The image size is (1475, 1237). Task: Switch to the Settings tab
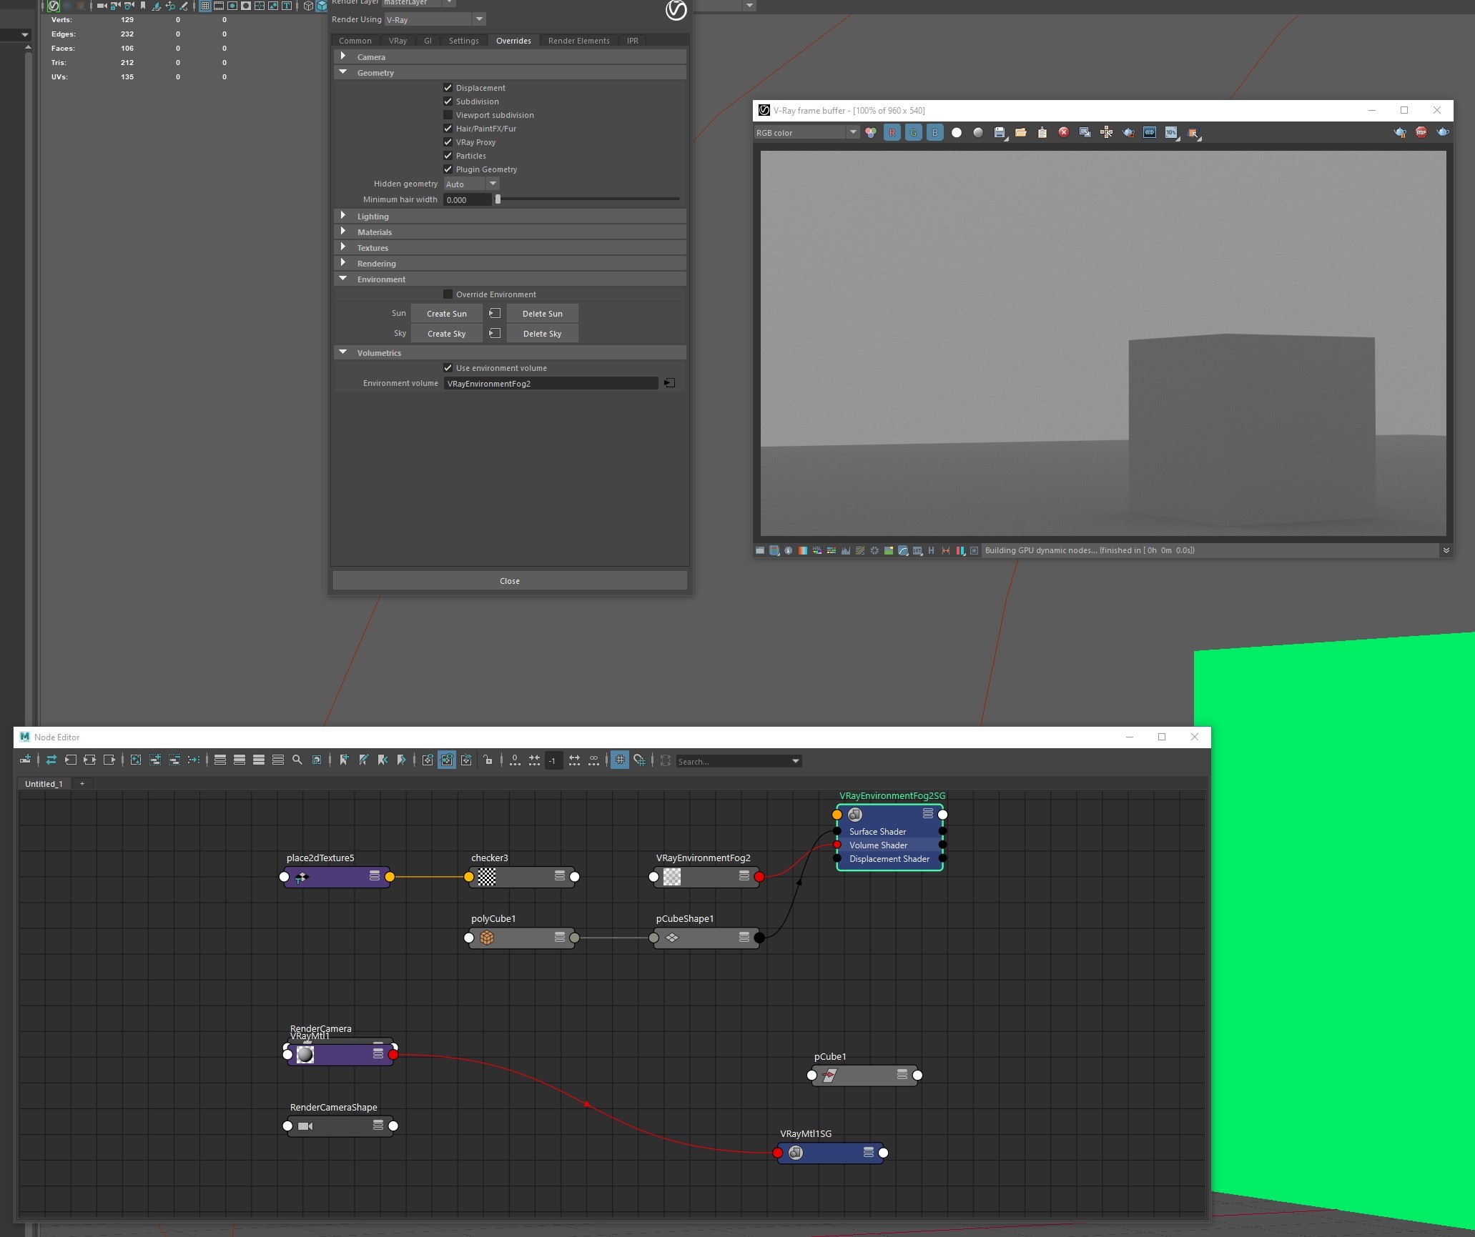click(463, 41)
